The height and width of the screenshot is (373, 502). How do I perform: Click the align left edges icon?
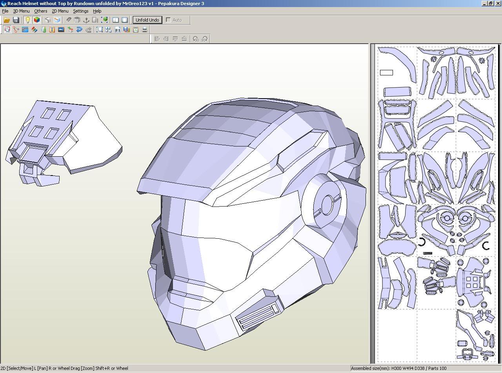[x=157, y=39]
